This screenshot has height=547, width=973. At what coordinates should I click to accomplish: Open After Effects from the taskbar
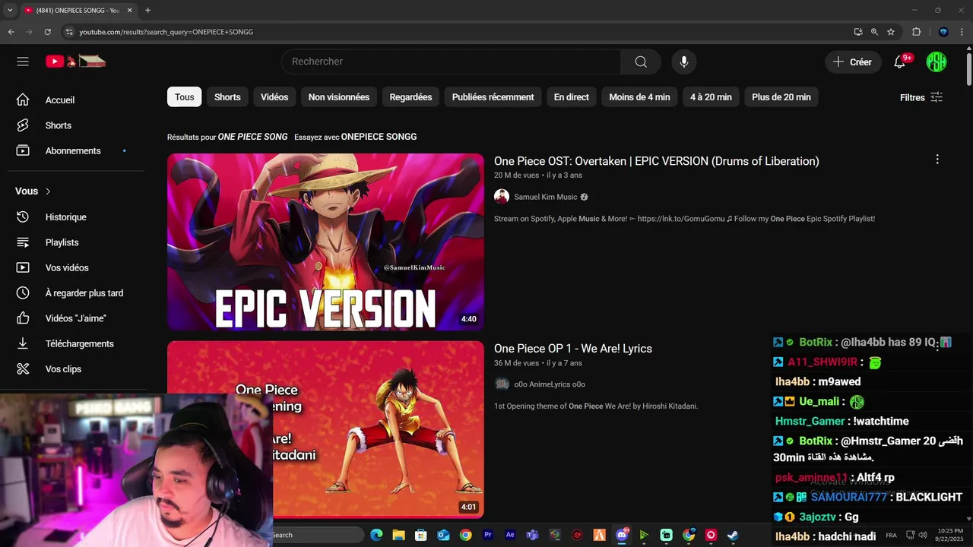coord(510,535)
